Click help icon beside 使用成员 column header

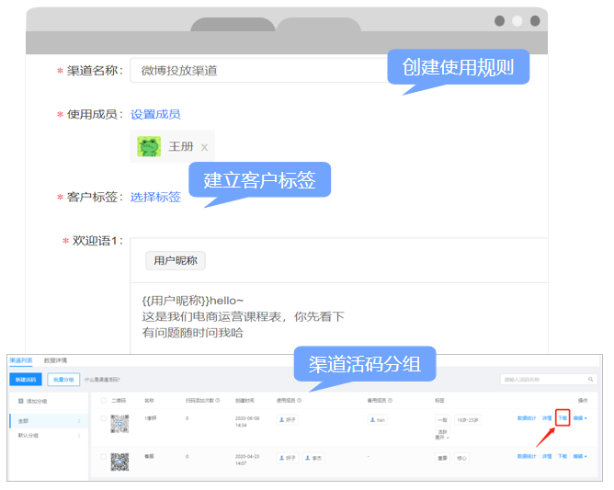point(300,401)
